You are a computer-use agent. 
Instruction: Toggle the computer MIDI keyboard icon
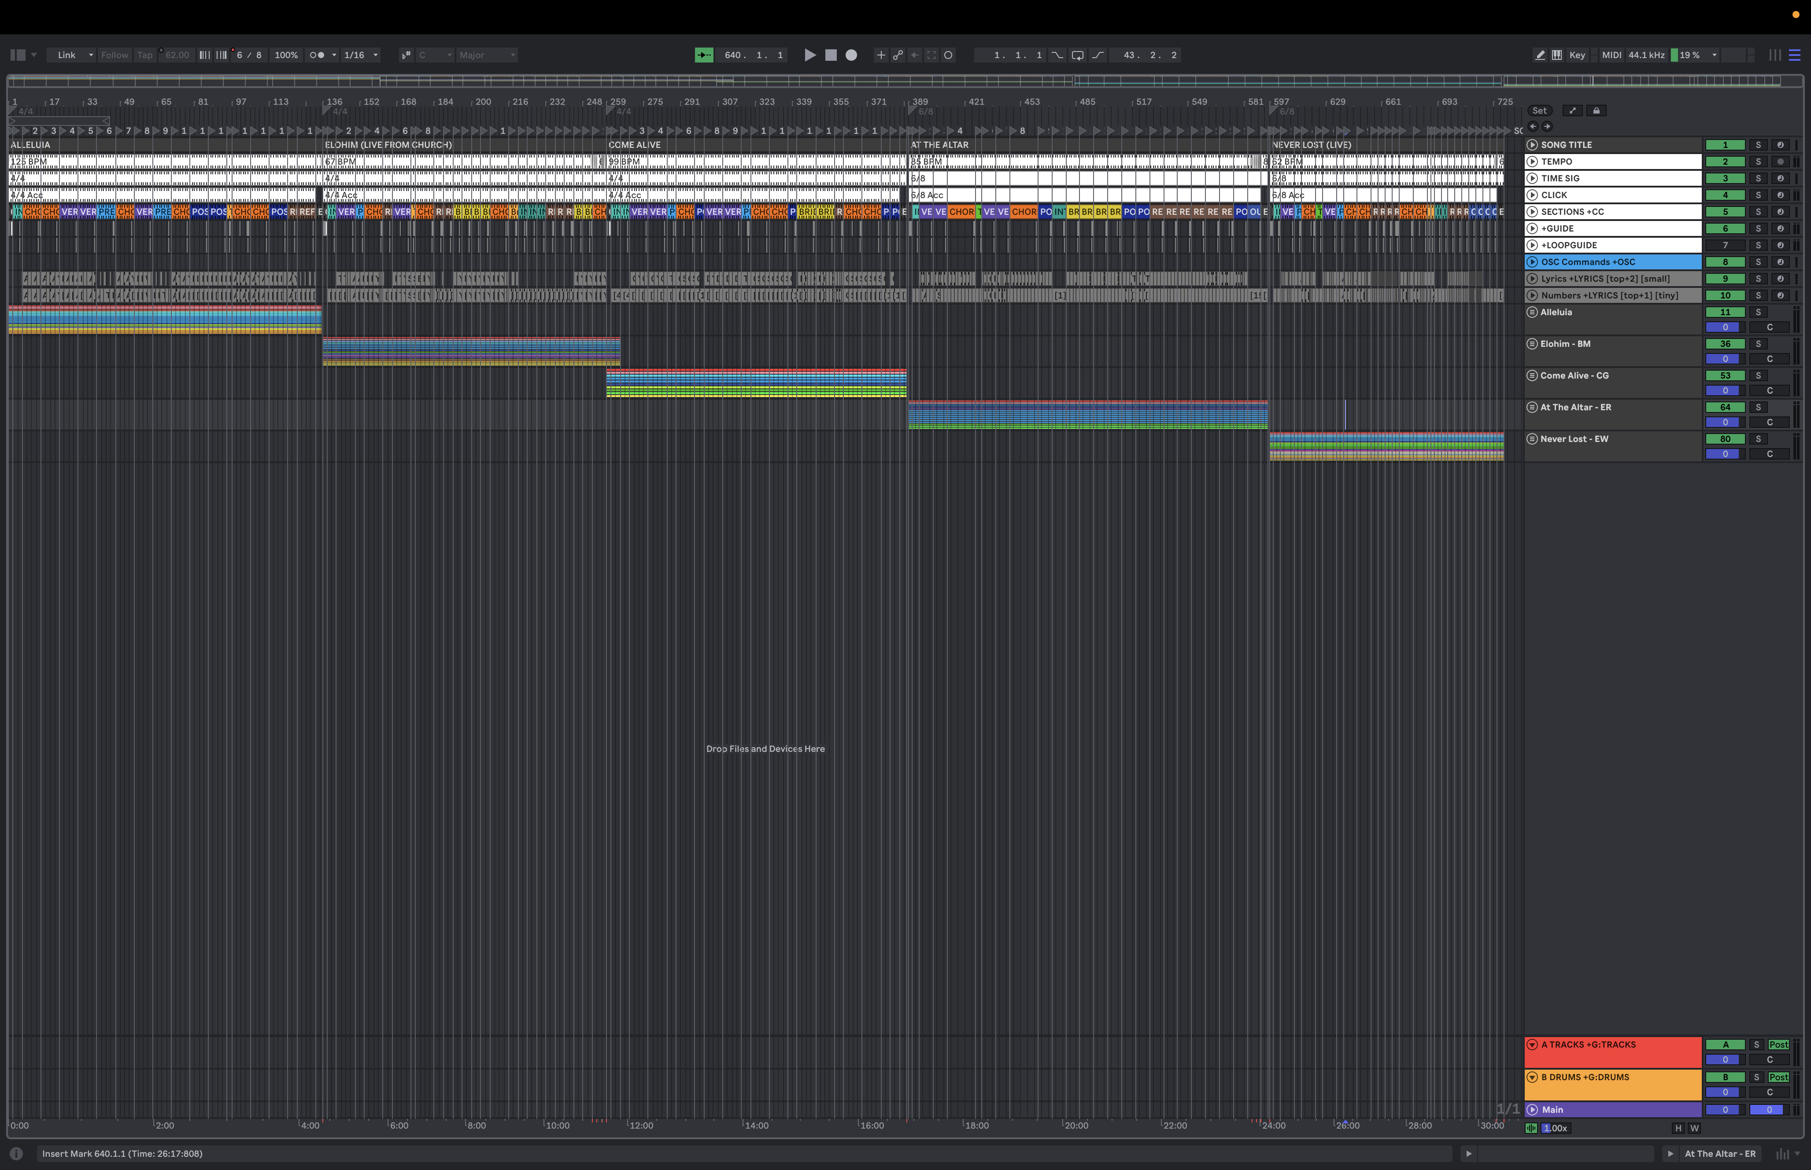point(1556,55)
